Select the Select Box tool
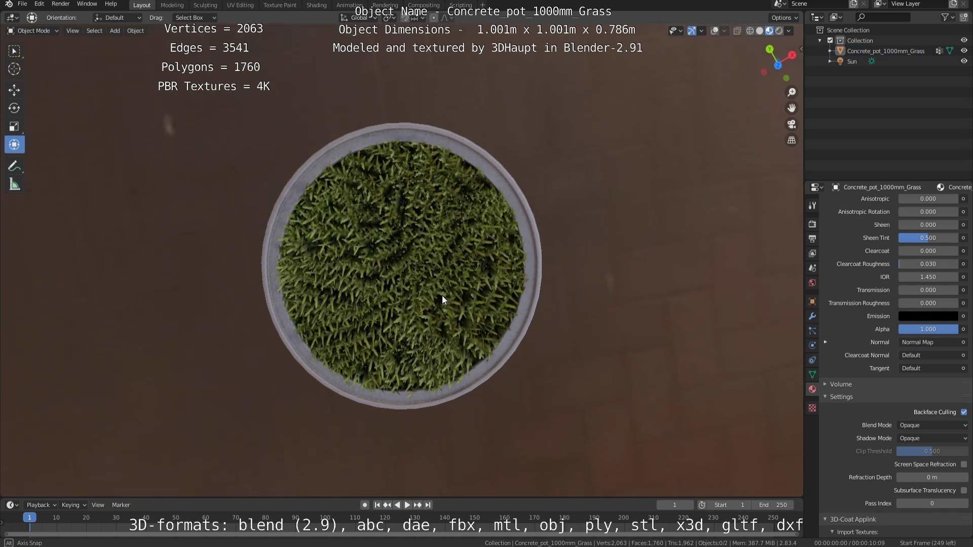Viewport: 973px width, 547px height. (14, 51)
